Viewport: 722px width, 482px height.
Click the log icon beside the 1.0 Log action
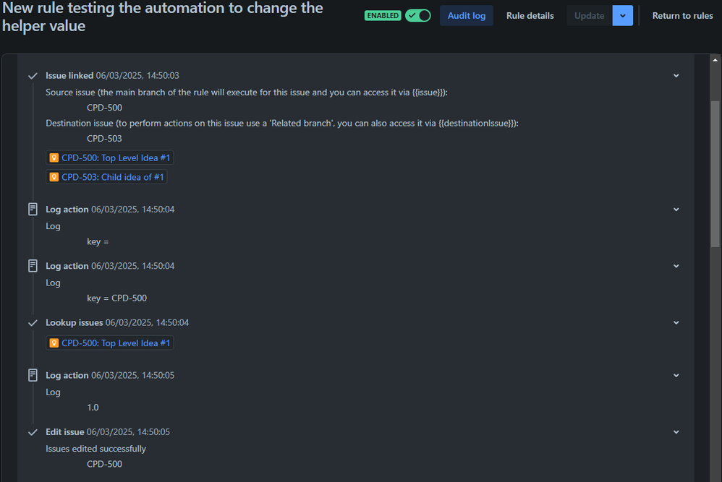[x=33, y=375]
